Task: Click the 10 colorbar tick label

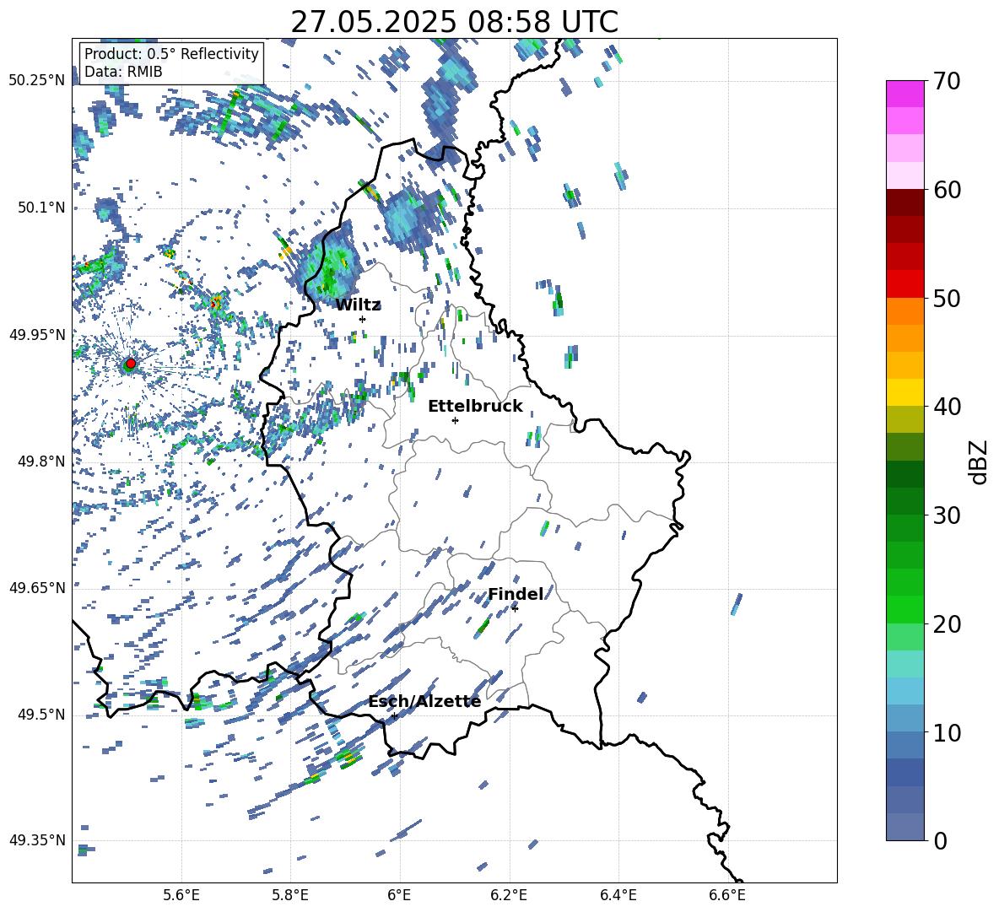Action: pos(947,732)
